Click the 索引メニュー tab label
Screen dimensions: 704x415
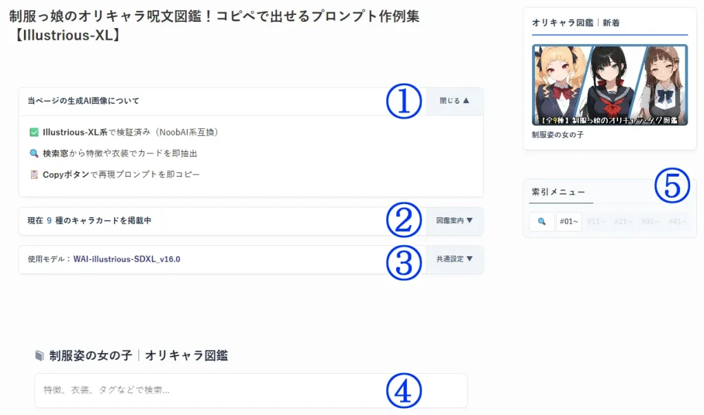558,192
